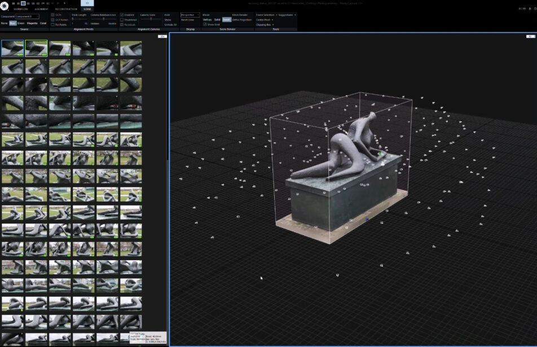Toggle the Enabled cameras checkbox

click(x=122, y=15)
